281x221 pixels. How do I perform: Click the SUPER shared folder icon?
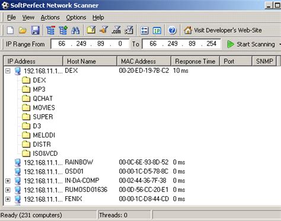(x=26, y=117)
